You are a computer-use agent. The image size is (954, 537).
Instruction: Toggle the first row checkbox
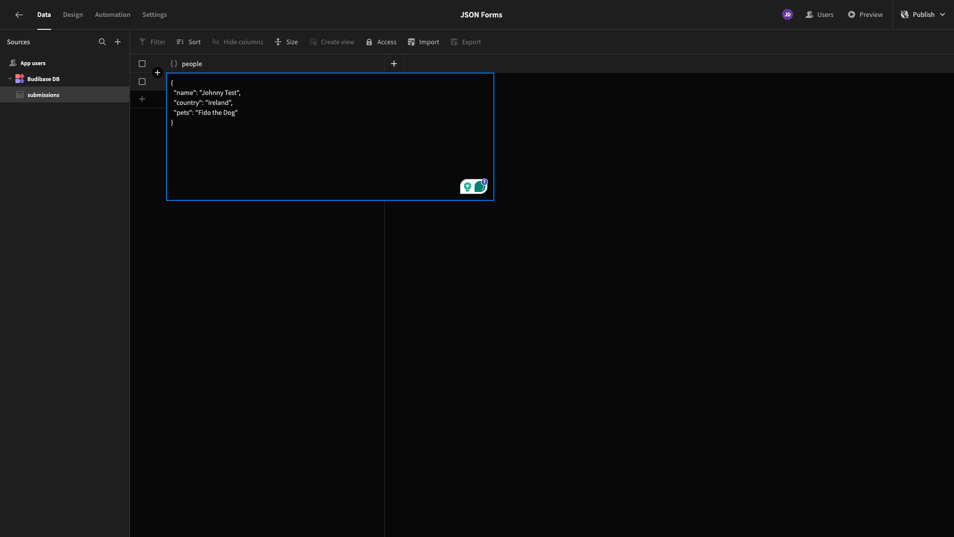coord(142,82)
